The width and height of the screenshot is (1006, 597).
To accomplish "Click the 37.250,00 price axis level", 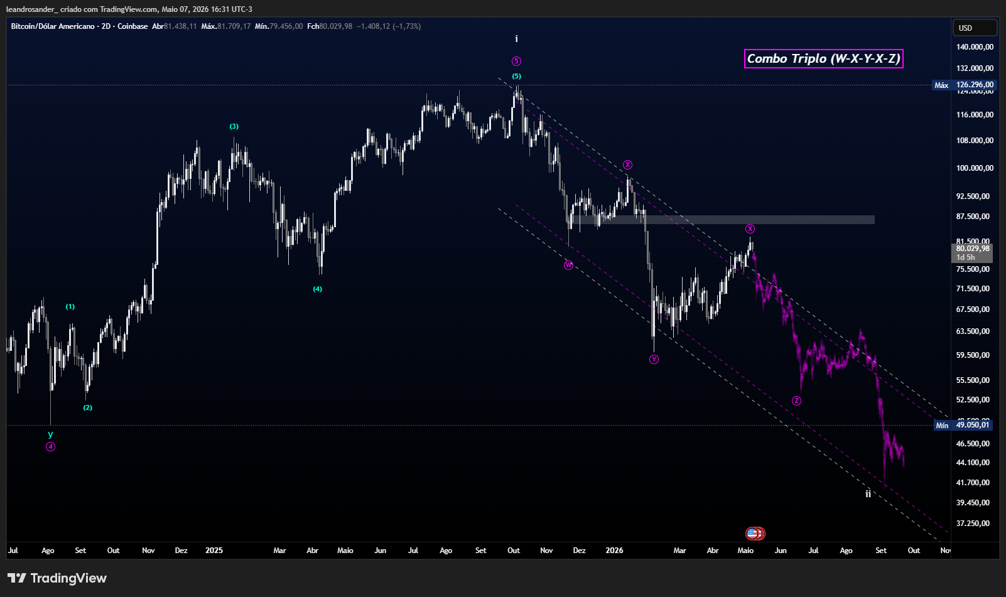I will point(973,523).
